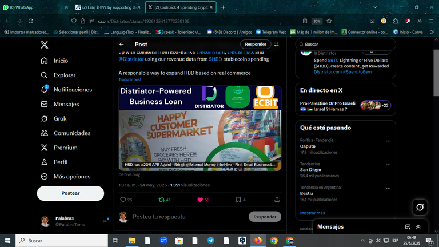Click the Caputo trending topic
This screenshot has width=439, height=247.
pos(308,146)
